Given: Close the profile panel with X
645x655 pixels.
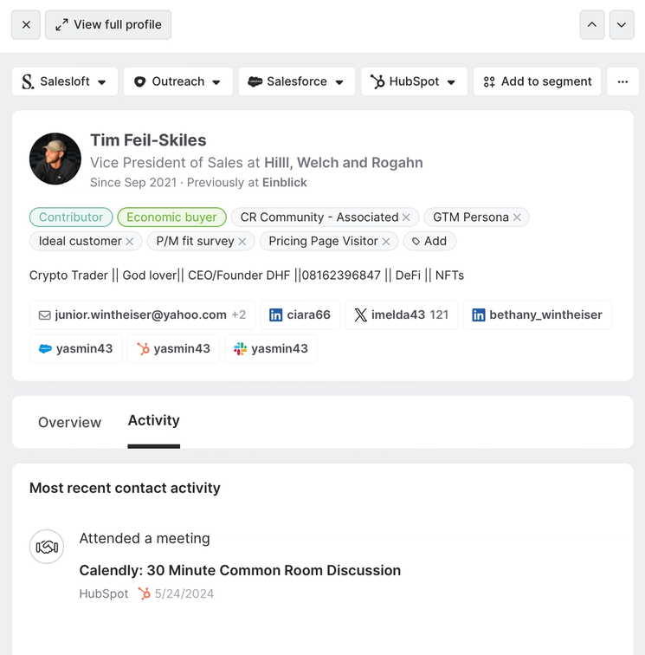Looking at the screenshot, I should coord(26,25).
